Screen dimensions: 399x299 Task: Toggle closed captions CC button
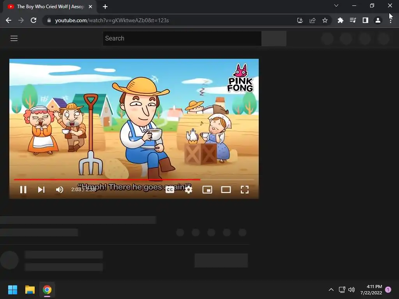click(170, 190)
